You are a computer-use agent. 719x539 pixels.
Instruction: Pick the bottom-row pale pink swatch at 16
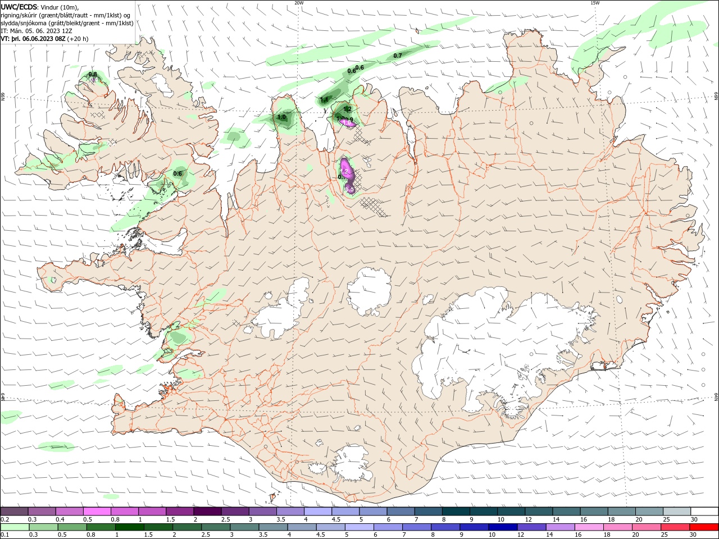(x=589, y=527)
